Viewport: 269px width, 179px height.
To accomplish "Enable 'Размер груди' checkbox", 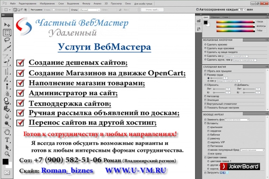I will [205, 75].
